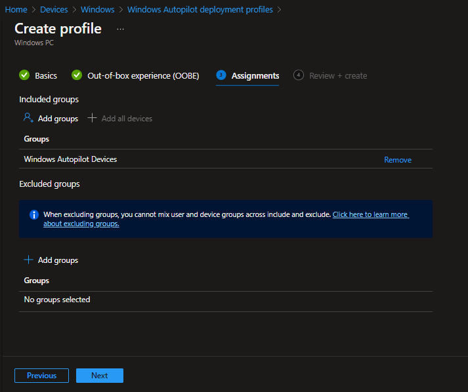The height and width of the screenshot is (392, 468).
Task: Click the Windows PC subtitle
Action: pos(34,43)
